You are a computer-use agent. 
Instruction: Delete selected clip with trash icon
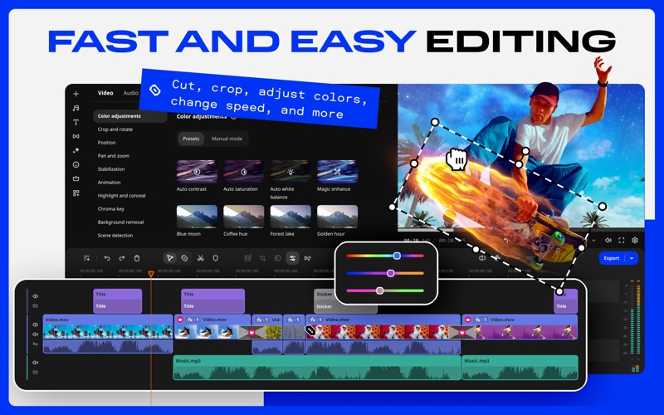pyautogui.click(x=137, y=258)
